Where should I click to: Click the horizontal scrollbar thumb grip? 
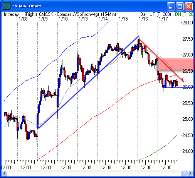tap(183, 173)
